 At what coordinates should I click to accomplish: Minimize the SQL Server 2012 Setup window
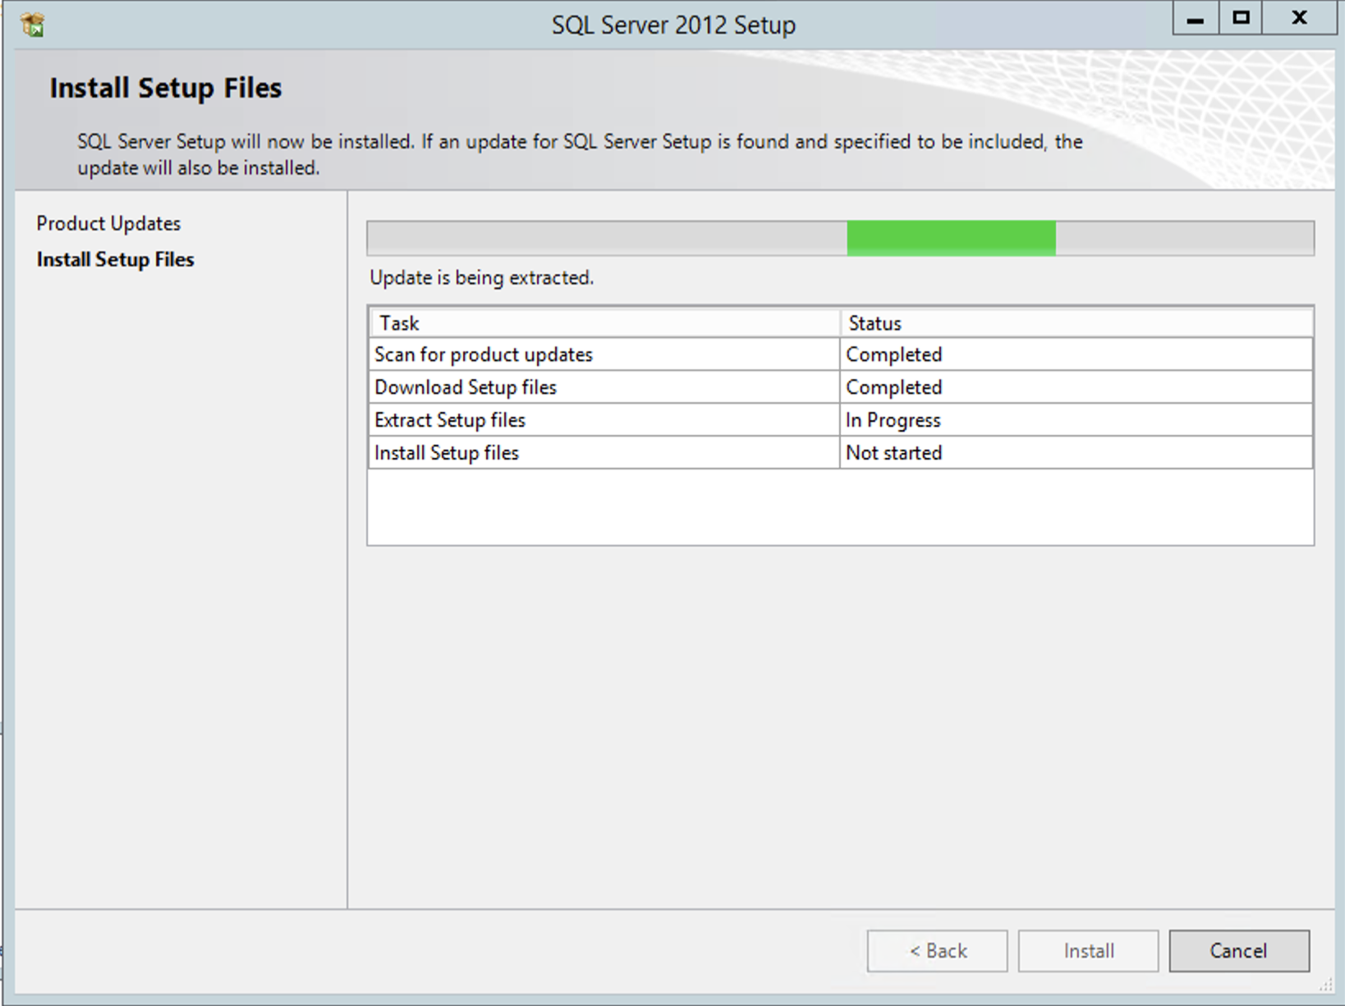[x=1194, y=17]
